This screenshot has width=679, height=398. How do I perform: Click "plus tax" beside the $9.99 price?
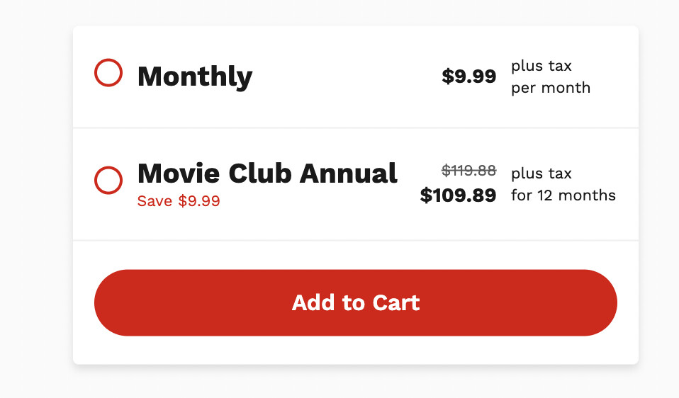(541, 66)
